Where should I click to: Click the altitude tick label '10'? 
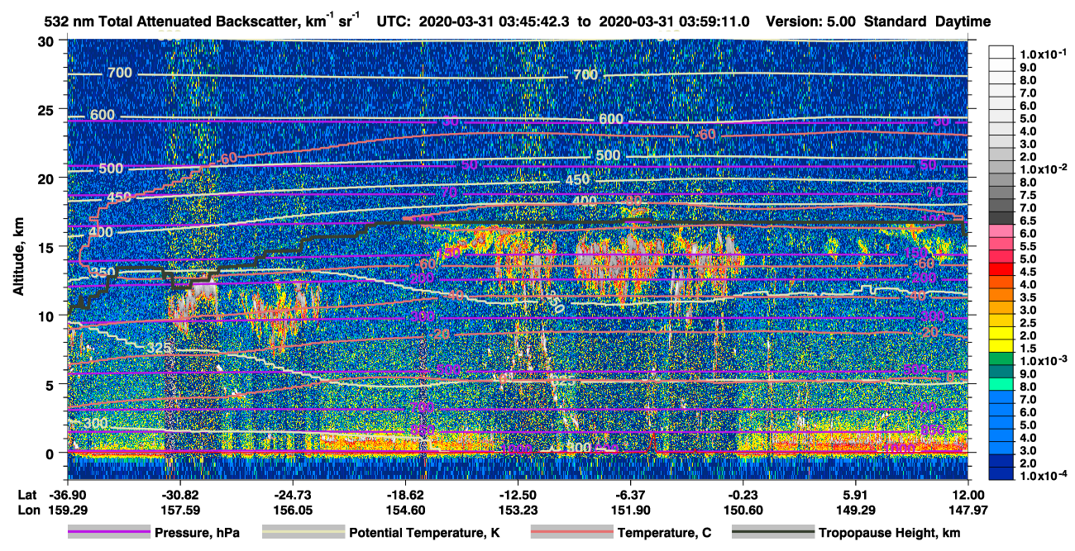point(48,316)
